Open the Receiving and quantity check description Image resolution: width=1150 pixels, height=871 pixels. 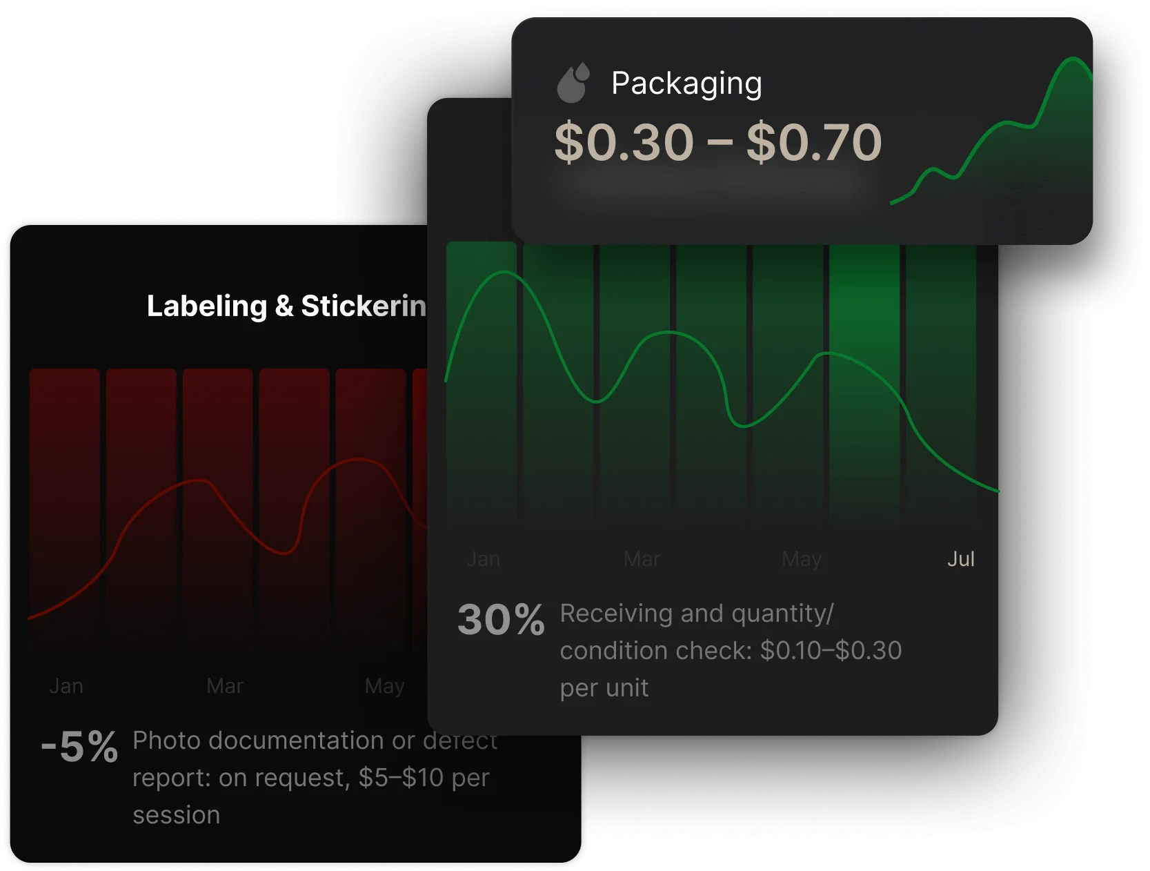pos(730,650)
